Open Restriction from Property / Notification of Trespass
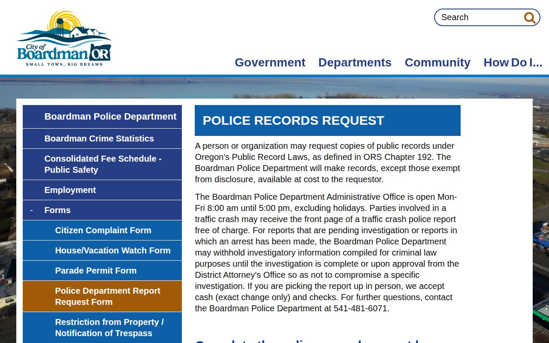 pyautogui.click(x=102, y=328)
